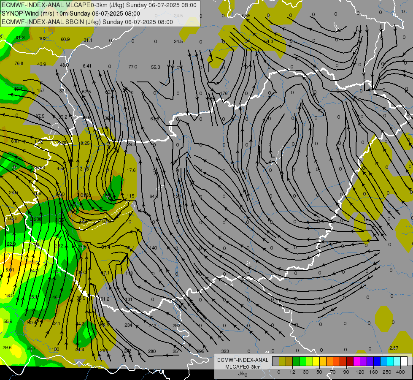Click the white legend swatch at scale end
The width and height of the screenshot is (413, 380).
(404, 361)
